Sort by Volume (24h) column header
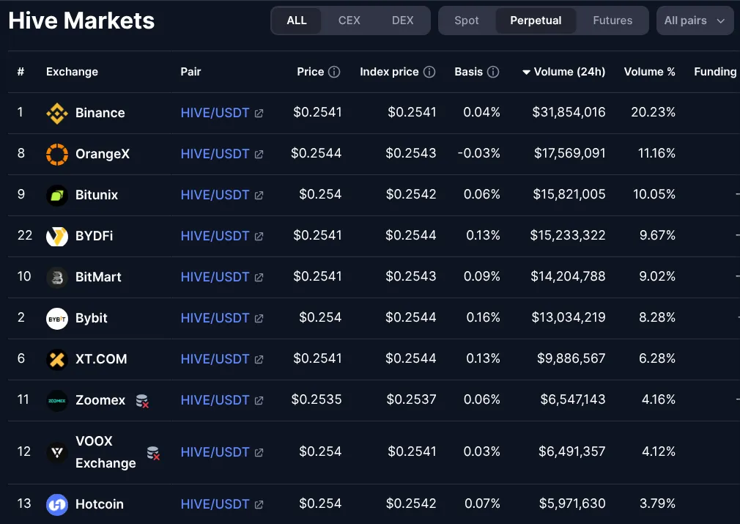 (564, 72)
